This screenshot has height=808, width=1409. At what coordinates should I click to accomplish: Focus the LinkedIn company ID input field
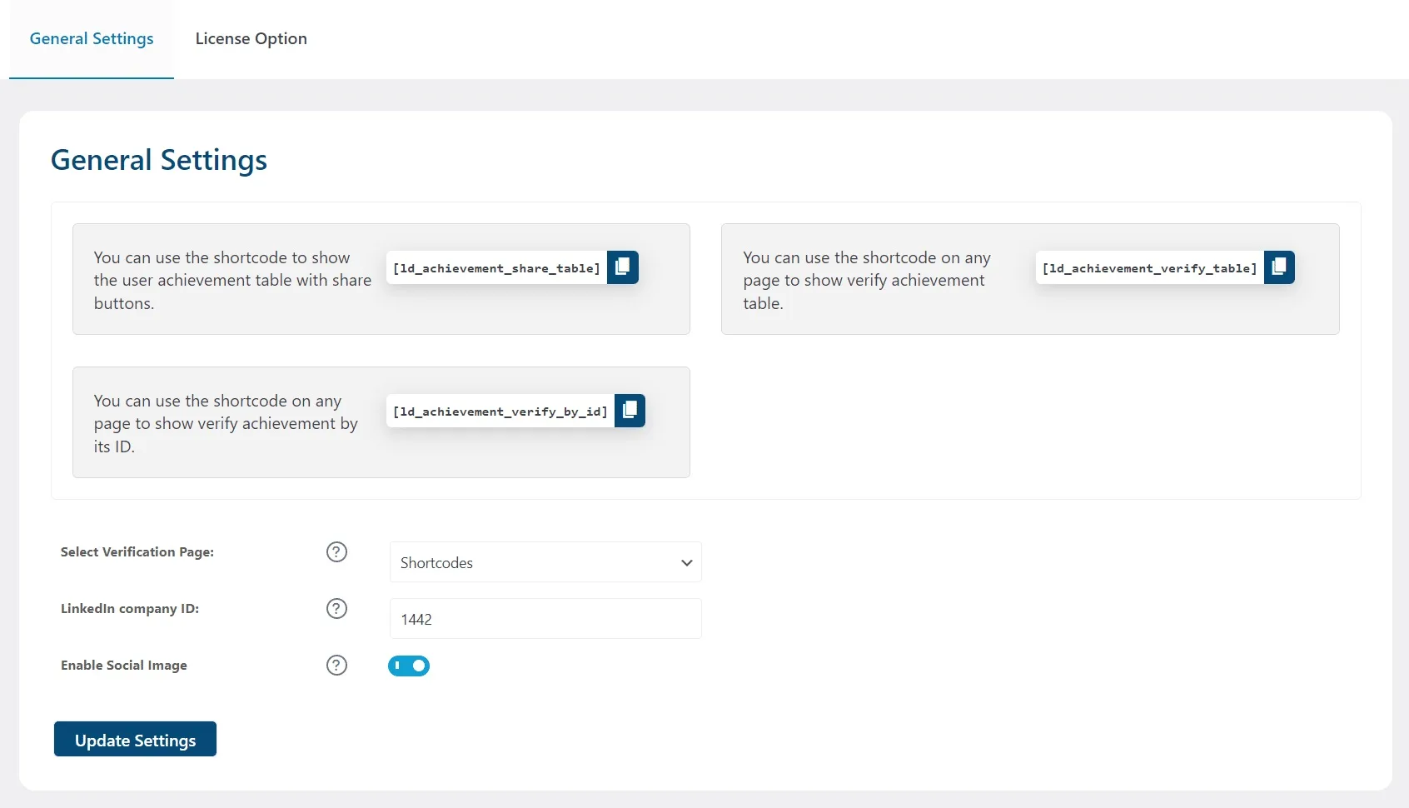coord(545,618)
